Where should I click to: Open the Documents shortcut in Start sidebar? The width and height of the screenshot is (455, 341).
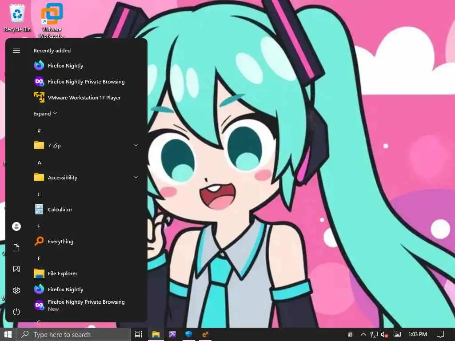[16, 248]
